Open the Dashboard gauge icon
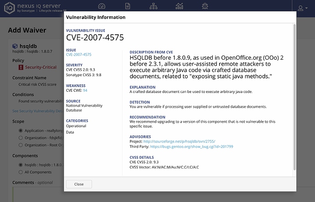The image size is (315, 202). 102,6
